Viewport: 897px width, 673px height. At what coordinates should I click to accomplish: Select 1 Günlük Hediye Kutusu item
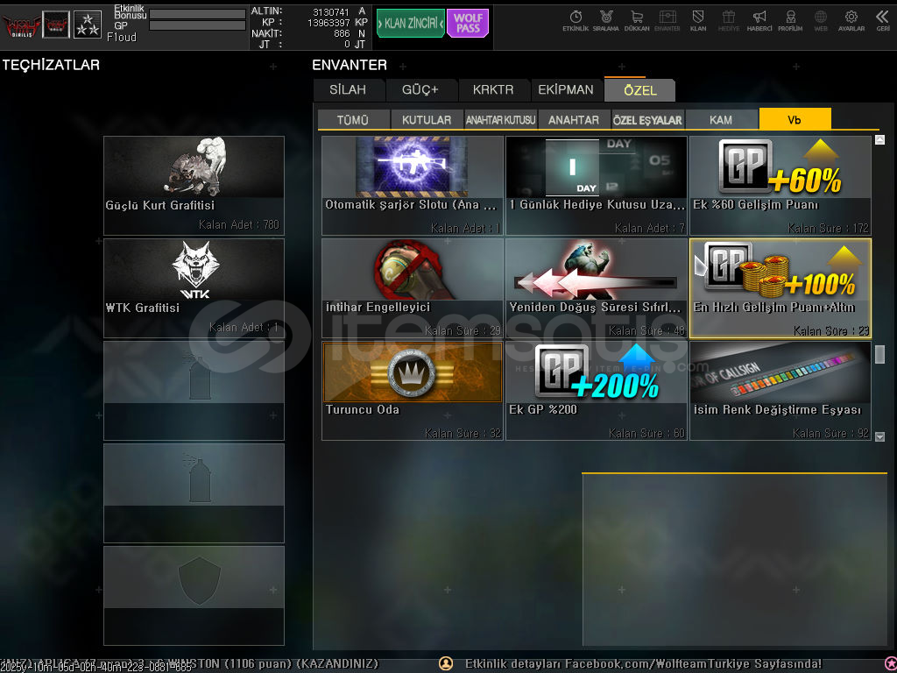tap(596, 186)
